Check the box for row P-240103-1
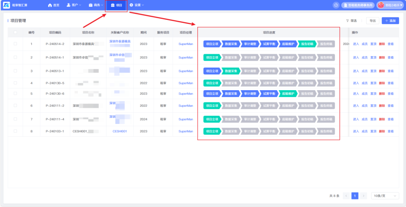This screenshot has width=406, height=207. point(15,131)
